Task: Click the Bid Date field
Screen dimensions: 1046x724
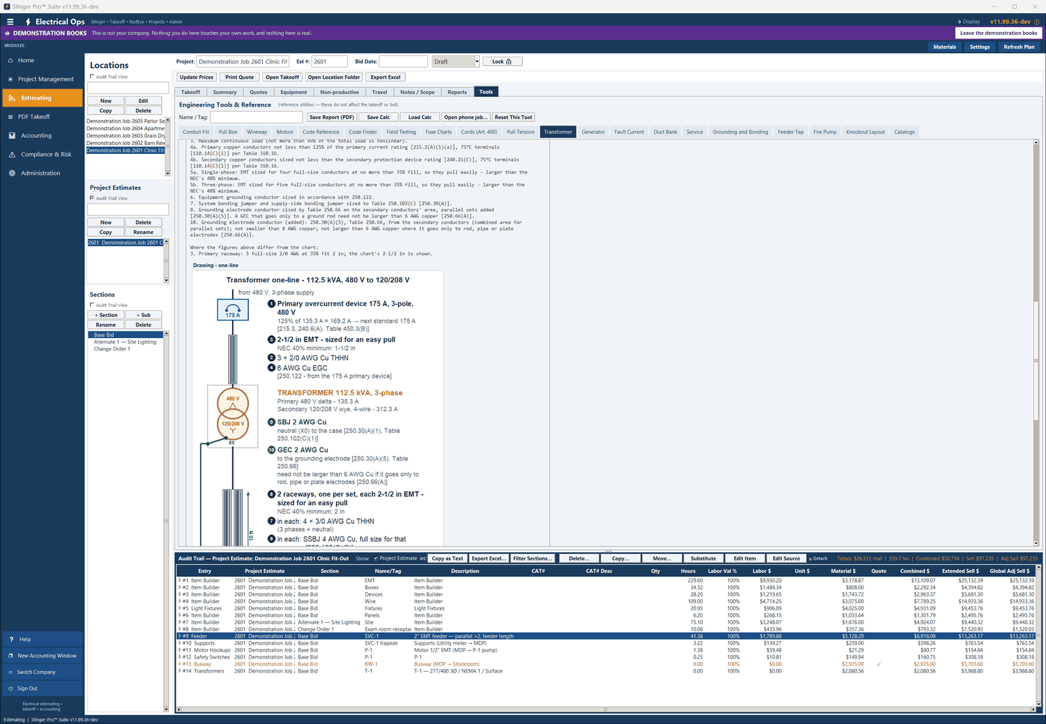Action: 403,61
